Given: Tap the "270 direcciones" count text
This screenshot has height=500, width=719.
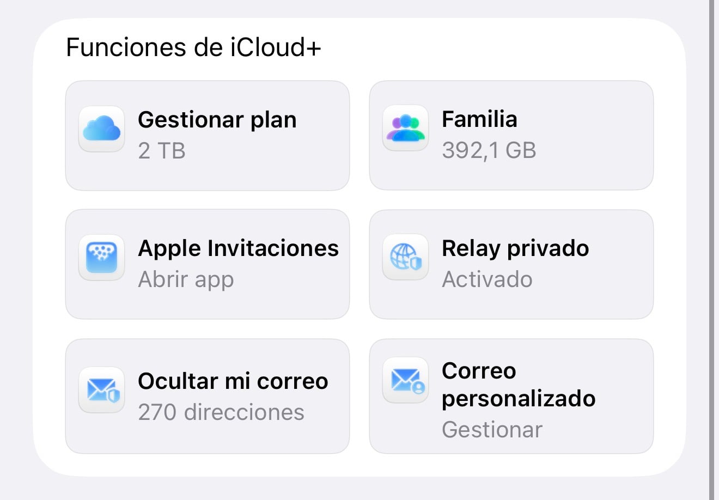Looking at the screenshot, I should [x=221, y=412].
